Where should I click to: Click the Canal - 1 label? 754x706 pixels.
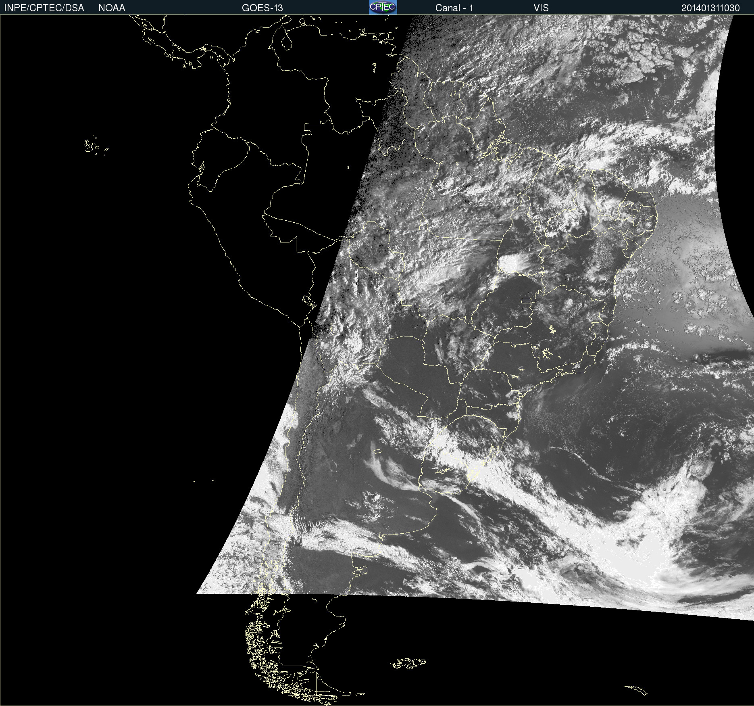[454, 8]
